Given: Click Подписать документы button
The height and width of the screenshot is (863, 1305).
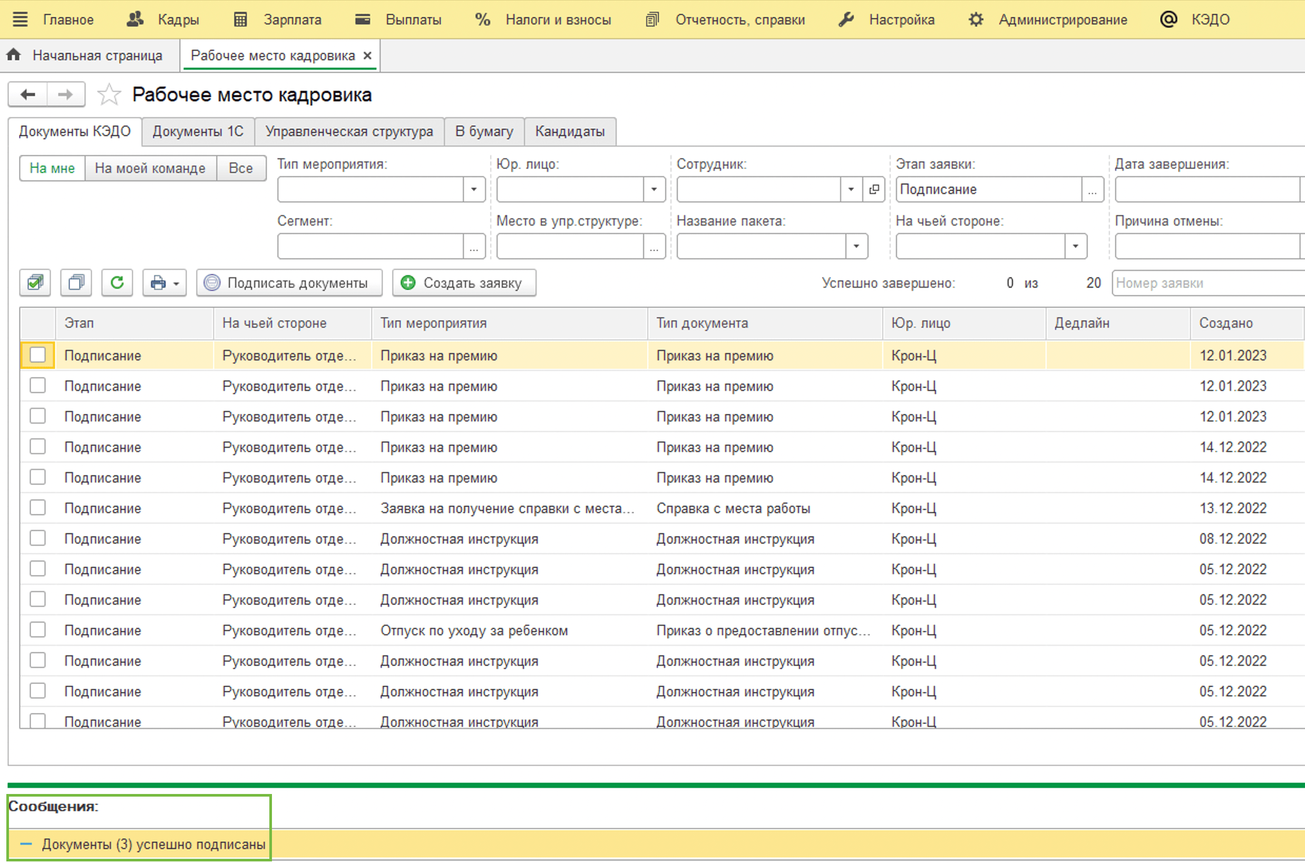Looking at the screenshot, I should pos(289,283).
